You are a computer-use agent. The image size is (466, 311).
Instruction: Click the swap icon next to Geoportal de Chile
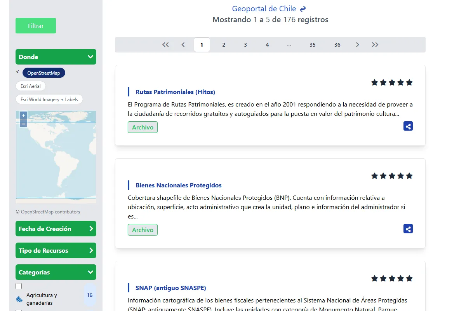coord(303,9)
